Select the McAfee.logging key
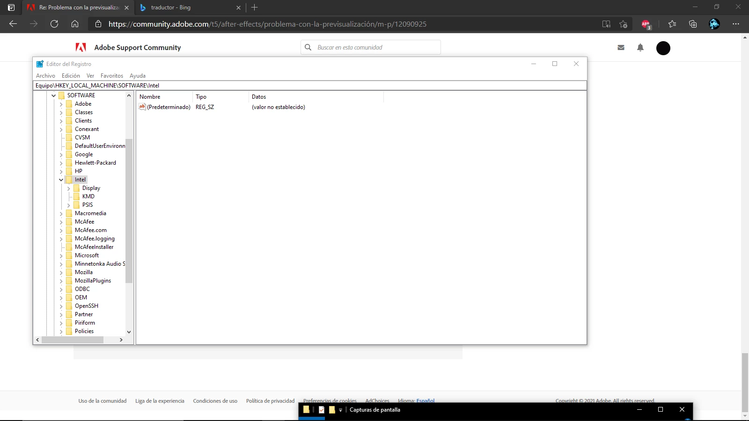Screen dimensions: 749x421 pos(95,239)
